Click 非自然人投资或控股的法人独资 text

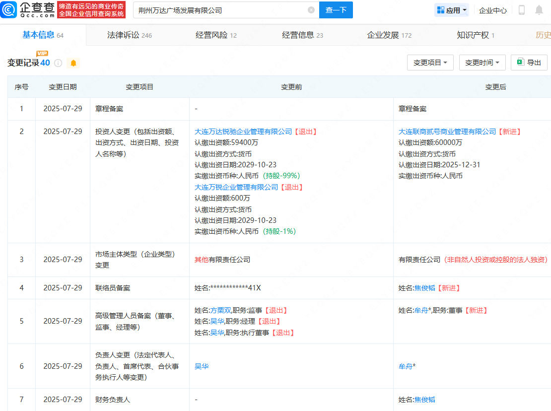click(x=496, y=260)
